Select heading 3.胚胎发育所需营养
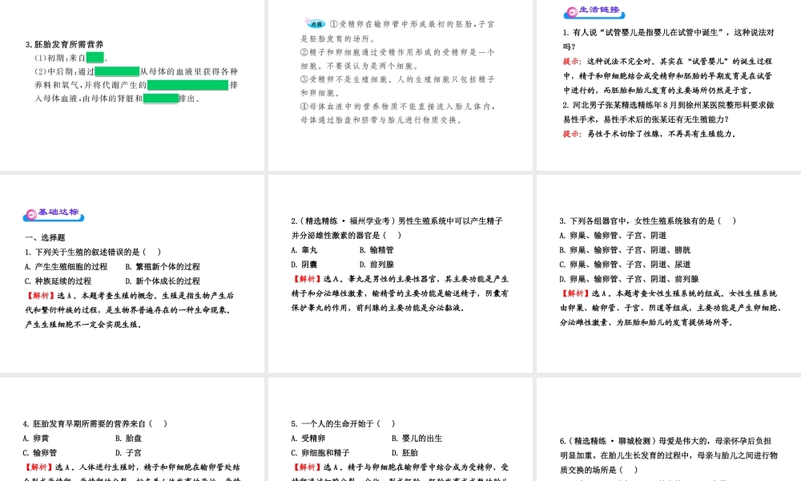801x481 pixels. 64,44
